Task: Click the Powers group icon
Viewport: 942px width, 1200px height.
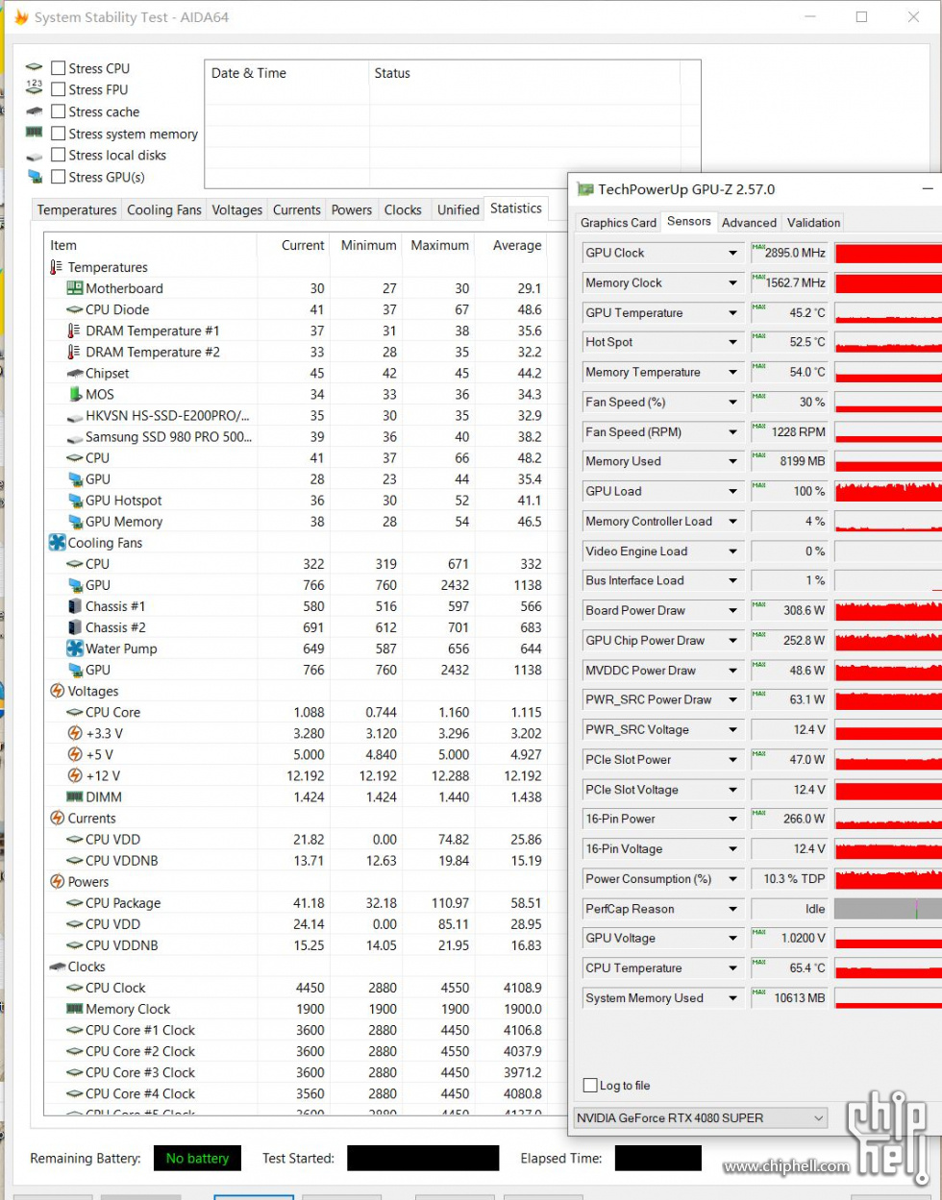Action: (57, 882)
